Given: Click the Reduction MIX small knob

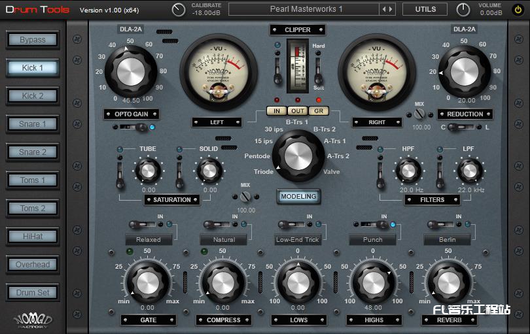Looking at the screenshot, I should click(x=419, y=114).
